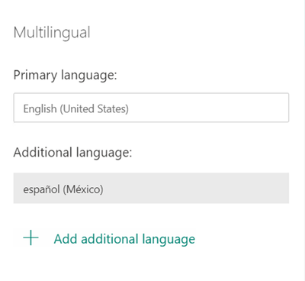This screenshot has height=281, width=305.
Task: Select the español (México) language entry
Action: [x=151, y=188]
